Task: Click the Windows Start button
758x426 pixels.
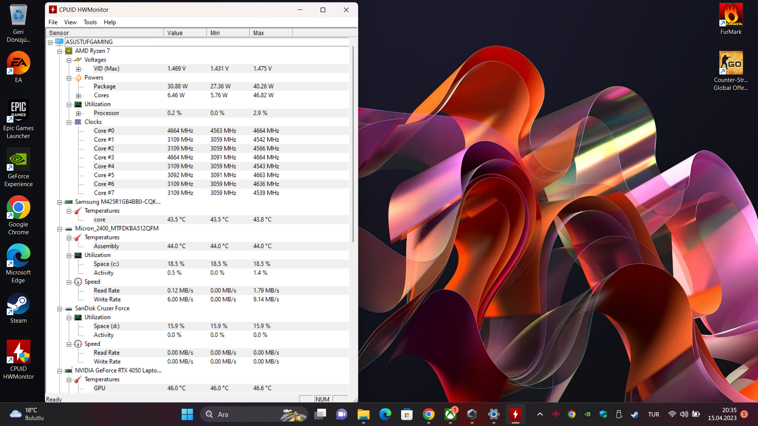Action: click(x=187, y=414)
